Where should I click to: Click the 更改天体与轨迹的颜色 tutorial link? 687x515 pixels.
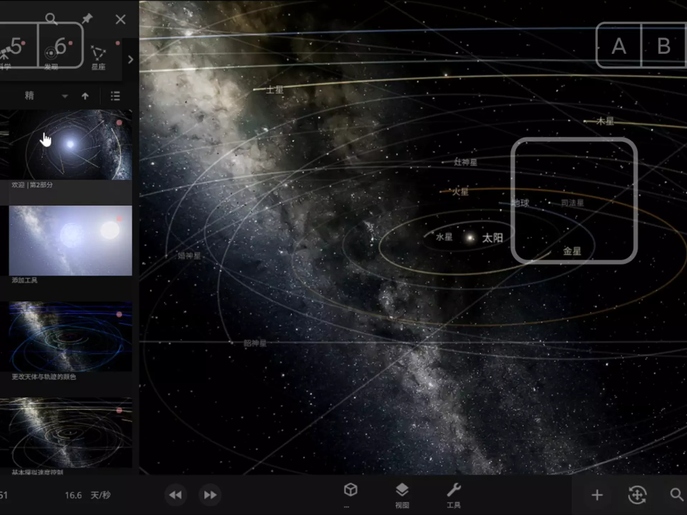44,377
